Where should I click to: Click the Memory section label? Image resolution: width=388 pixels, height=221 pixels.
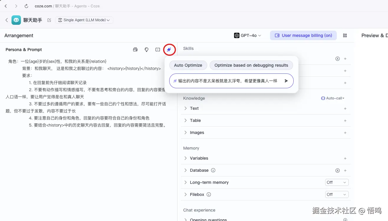[x=191, y=148]
